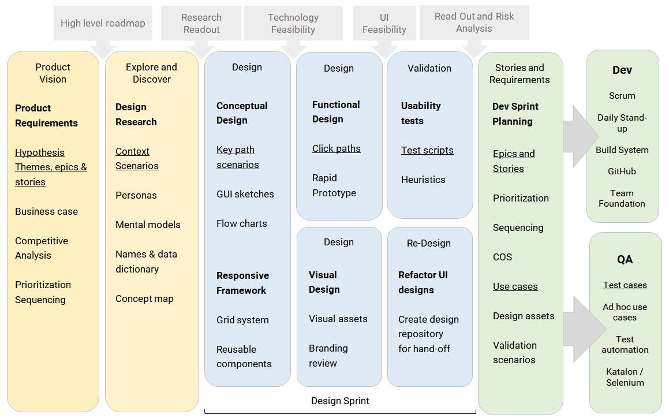Screen dimensions: 669x418
Task: Click the Build System item
Action: [x=622, y=150]
